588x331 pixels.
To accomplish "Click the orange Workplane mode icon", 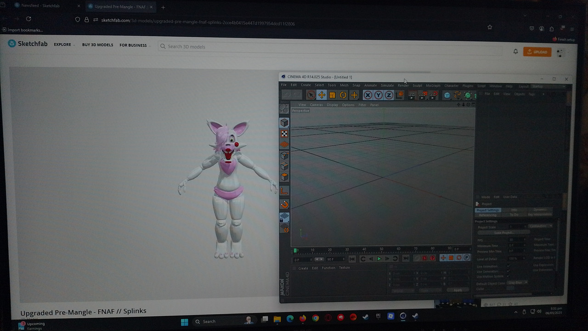I will (284, 145).
